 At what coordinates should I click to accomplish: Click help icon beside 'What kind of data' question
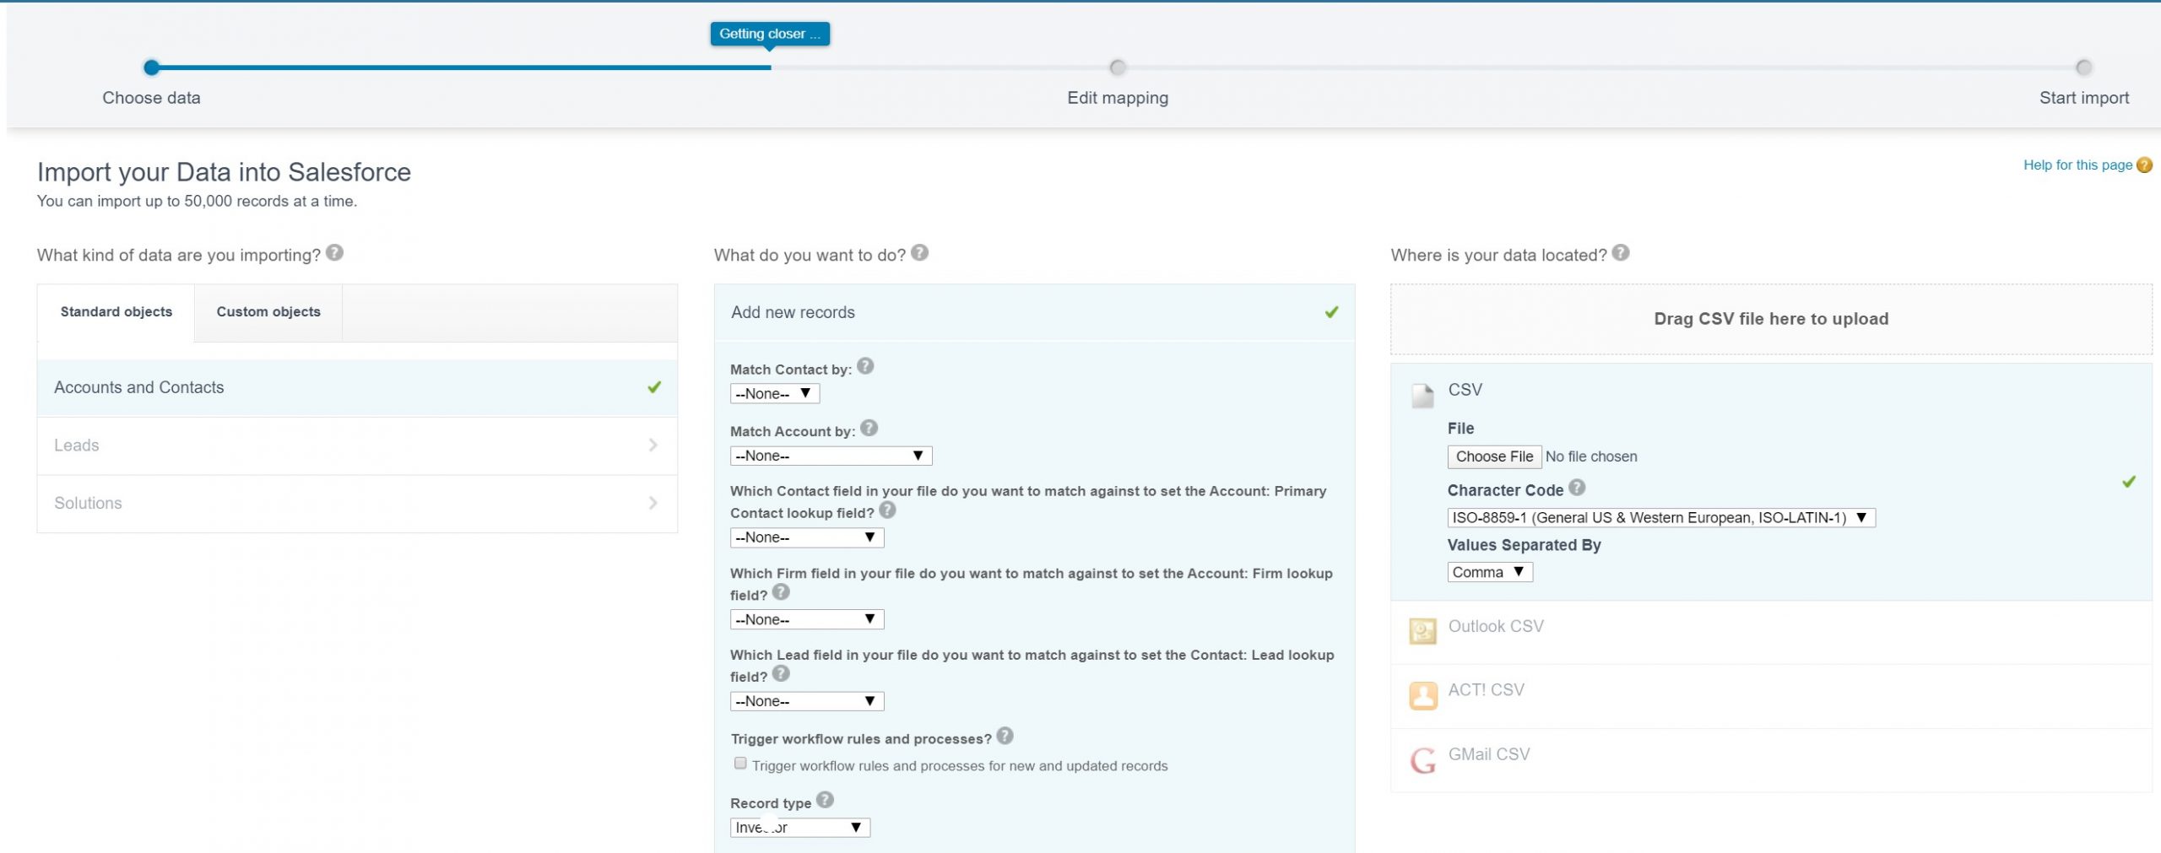pyautogui.click(x=334, y=253)
